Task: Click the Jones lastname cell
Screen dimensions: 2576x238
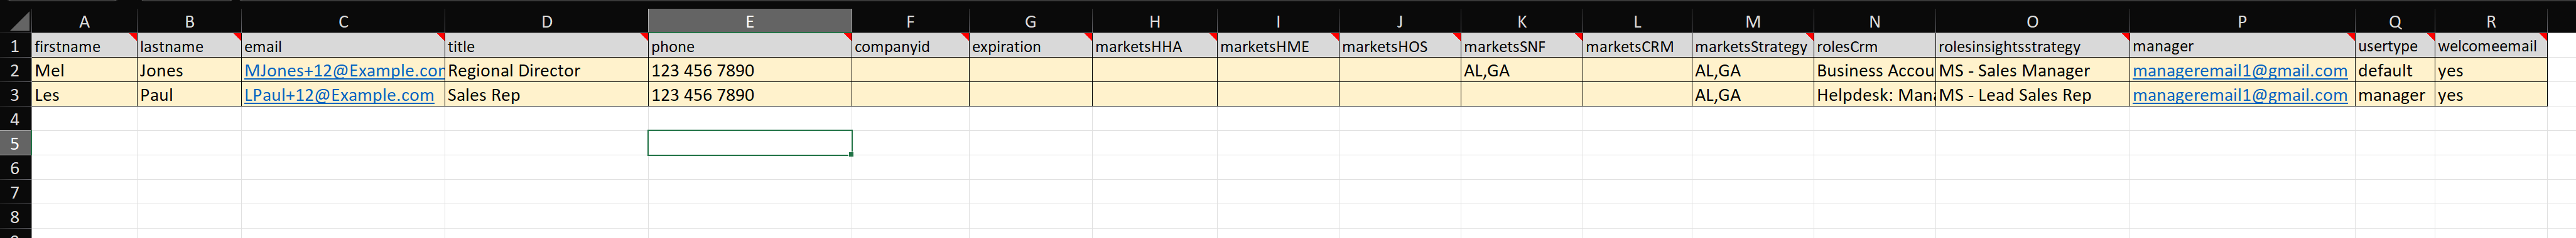Action: (x=189, y=71)
